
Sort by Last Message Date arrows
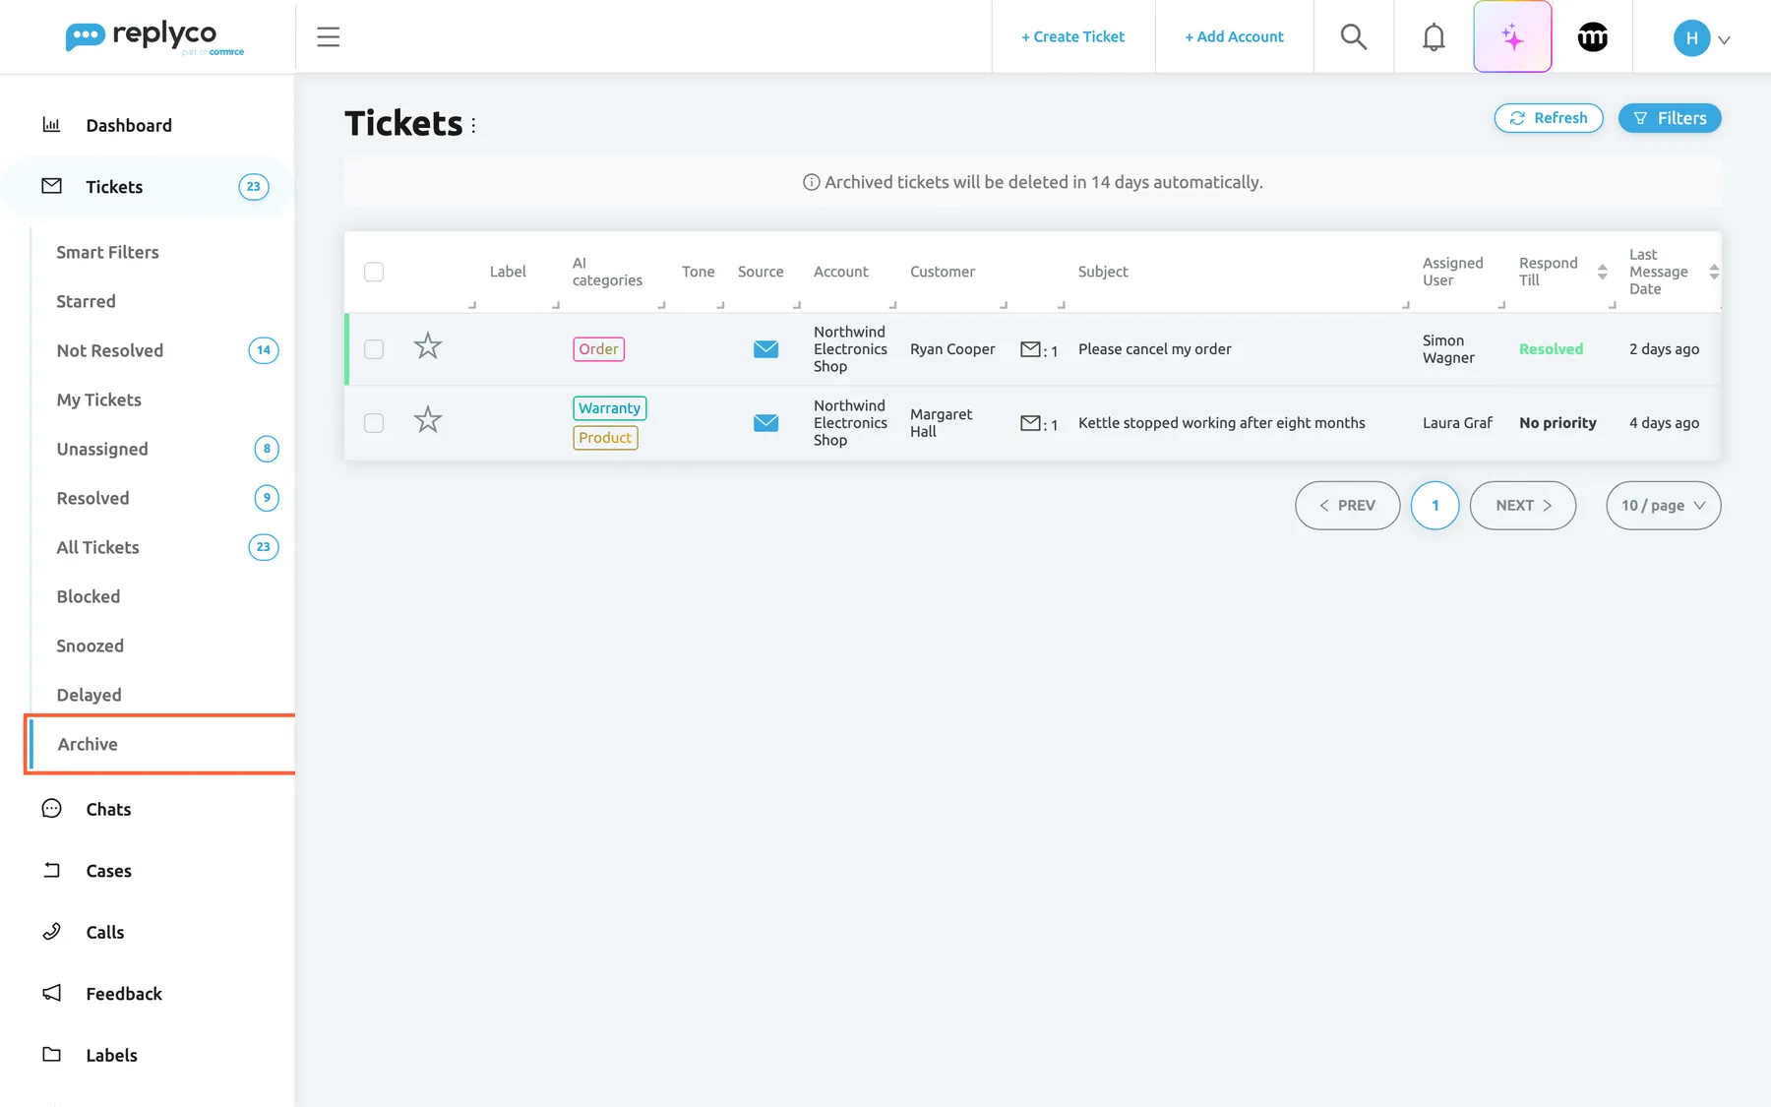click(1714, 272)
